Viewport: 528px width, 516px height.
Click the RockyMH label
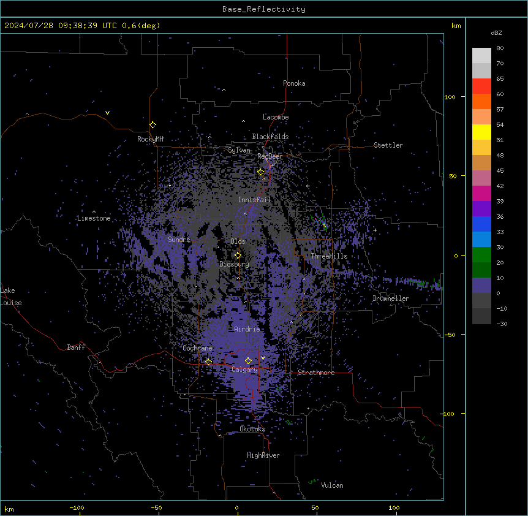click(150, 139)
